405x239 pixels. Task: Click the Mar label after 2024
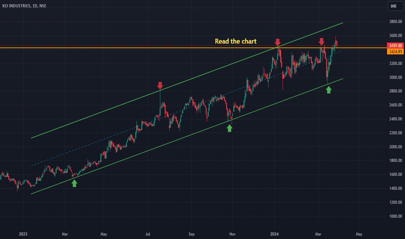[x=318, y=234]
